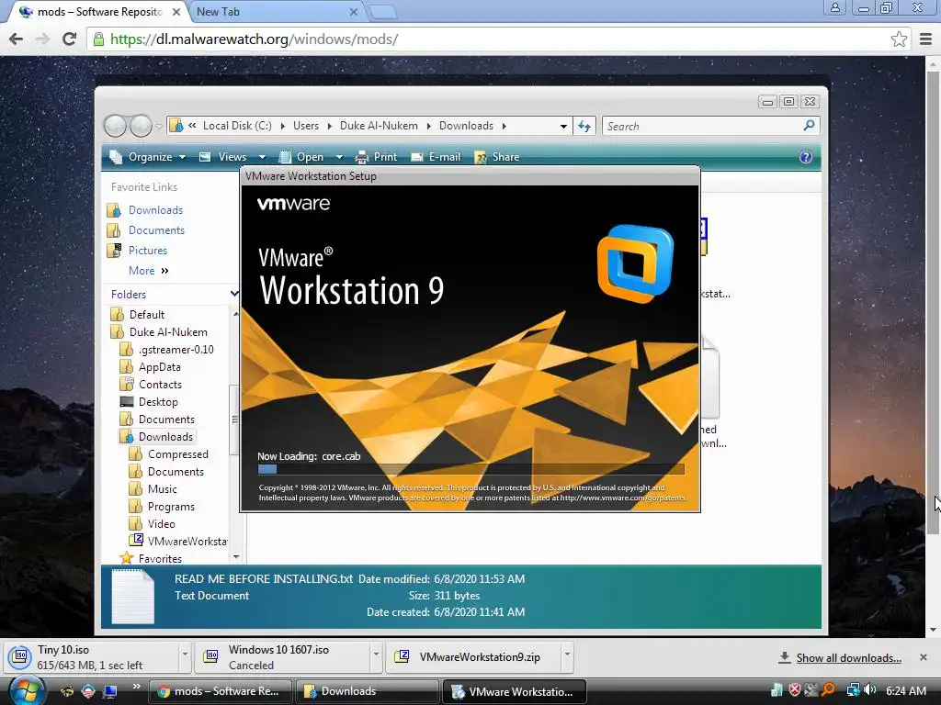941x705 pixels.
Task: Select Desktop in folder tree
Action: coord(158,402)
